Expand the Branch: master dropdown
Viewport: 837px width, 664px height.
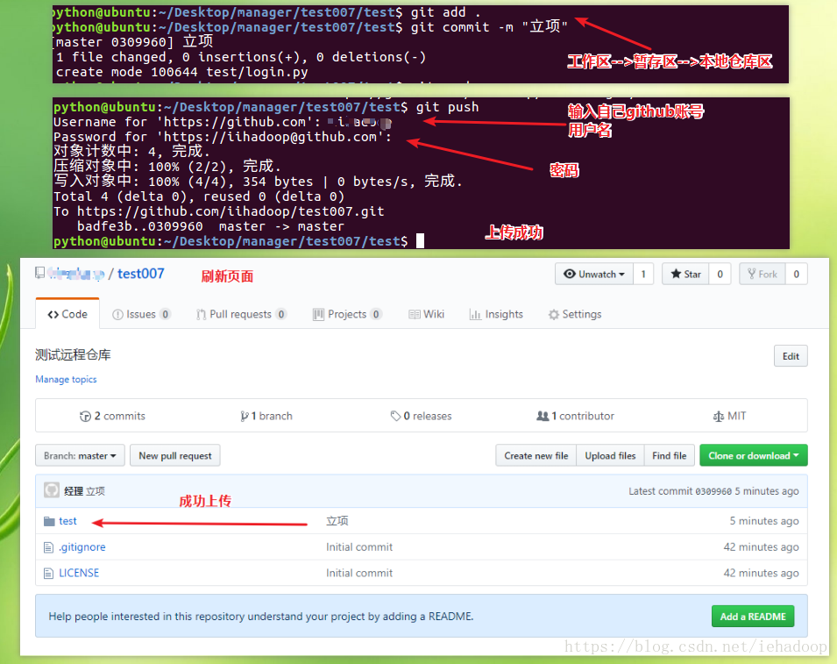click(x=80, y=455)
